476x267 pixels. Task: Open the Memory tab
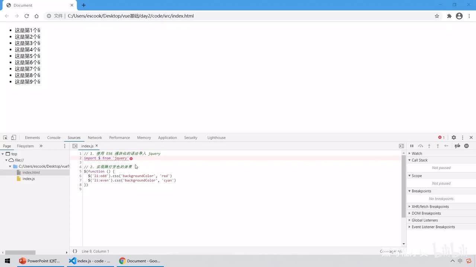pos(144,138)
